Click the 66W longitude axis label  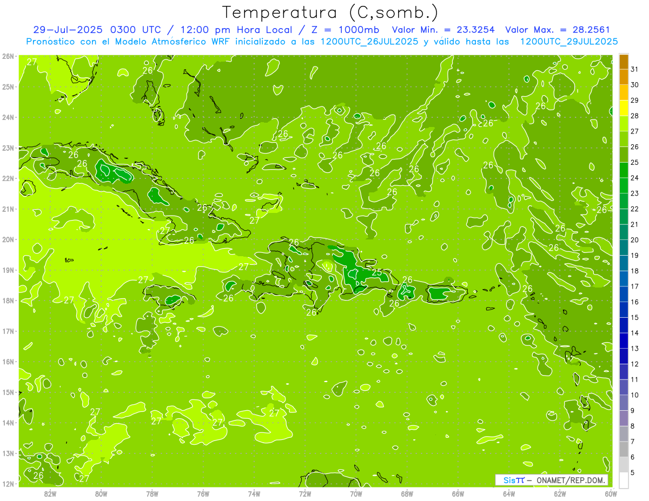458,493
